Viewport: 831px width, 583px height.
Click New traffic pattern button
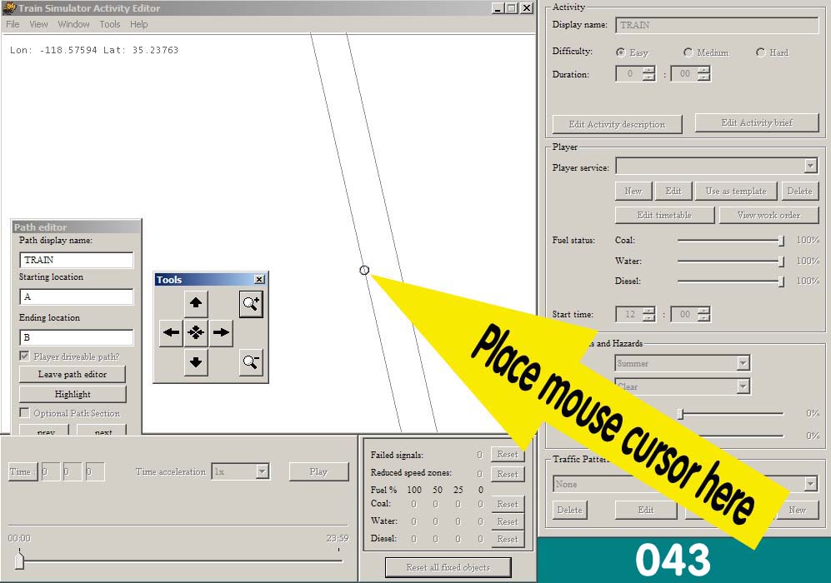[797, 510]
